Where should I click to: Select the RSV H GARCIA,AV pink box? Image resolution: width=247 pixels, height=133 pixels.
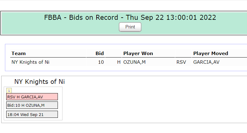(x=32, y=97)
